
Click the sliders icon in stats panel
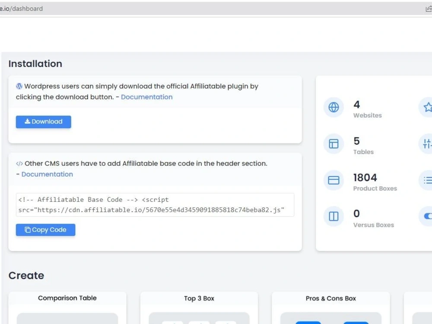click(x=427, y=143)
